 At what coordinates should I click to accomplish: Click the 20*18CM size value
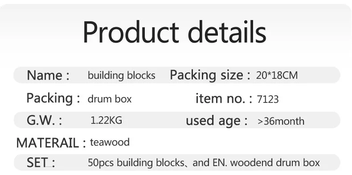tap(277, 75)
